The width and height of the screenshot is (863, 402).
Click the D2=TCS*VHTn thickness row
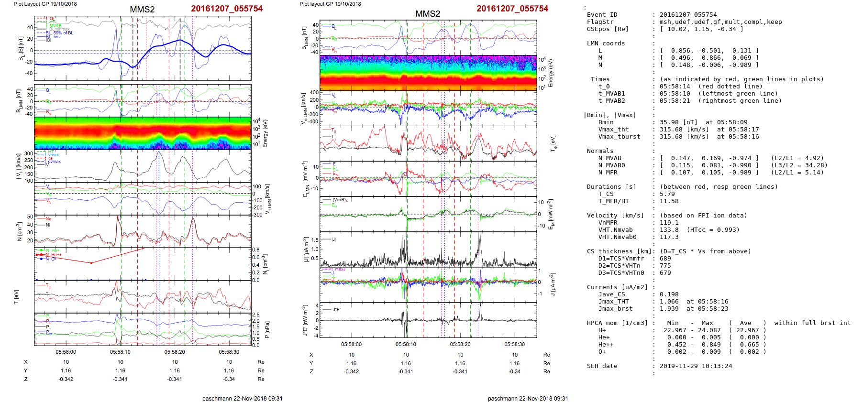click(619, 266)
